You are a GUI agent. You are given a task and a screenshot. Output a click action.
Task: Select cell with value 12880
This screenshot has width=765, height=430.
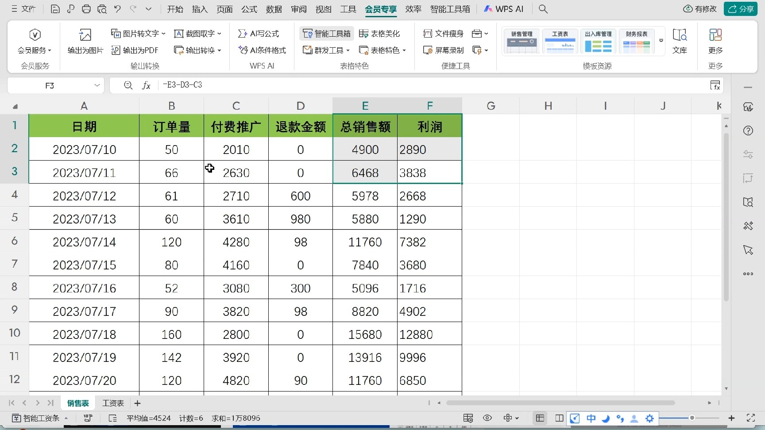(429, 334)
